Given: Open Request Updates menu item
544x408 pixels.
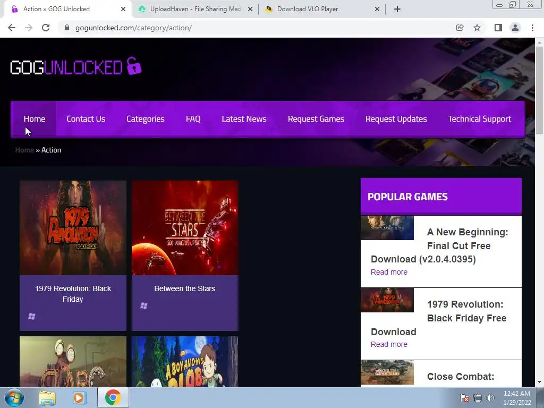Looking at the screenshot, I should tap(396, 119).
